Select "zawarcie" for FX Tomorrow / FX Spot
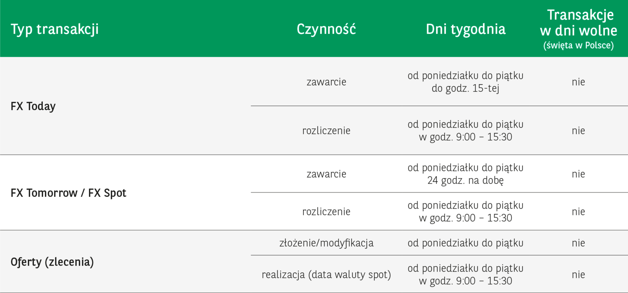This screenshot has width=628, height=293. 326,174
